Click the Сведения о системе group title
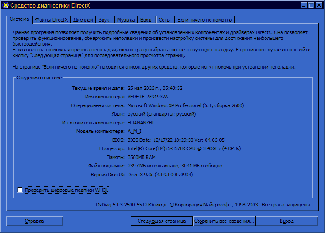The height and width of the screenshot is (233, 325). point(39,78)
